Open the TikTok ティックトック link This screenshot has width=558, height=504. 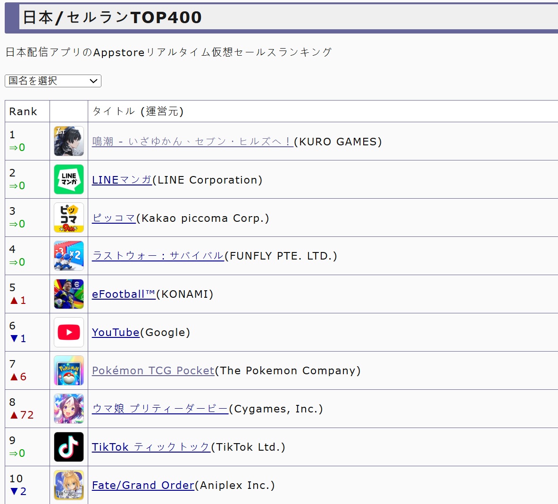tap(151, 447)
